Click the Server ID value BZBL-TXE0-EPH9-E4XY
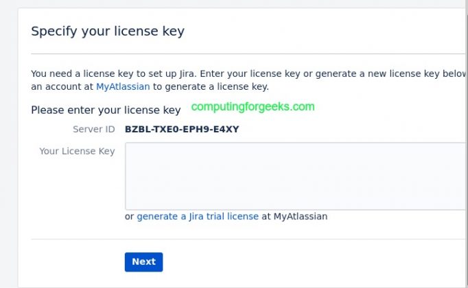The image size is (468, 288). tap(182, 129)
